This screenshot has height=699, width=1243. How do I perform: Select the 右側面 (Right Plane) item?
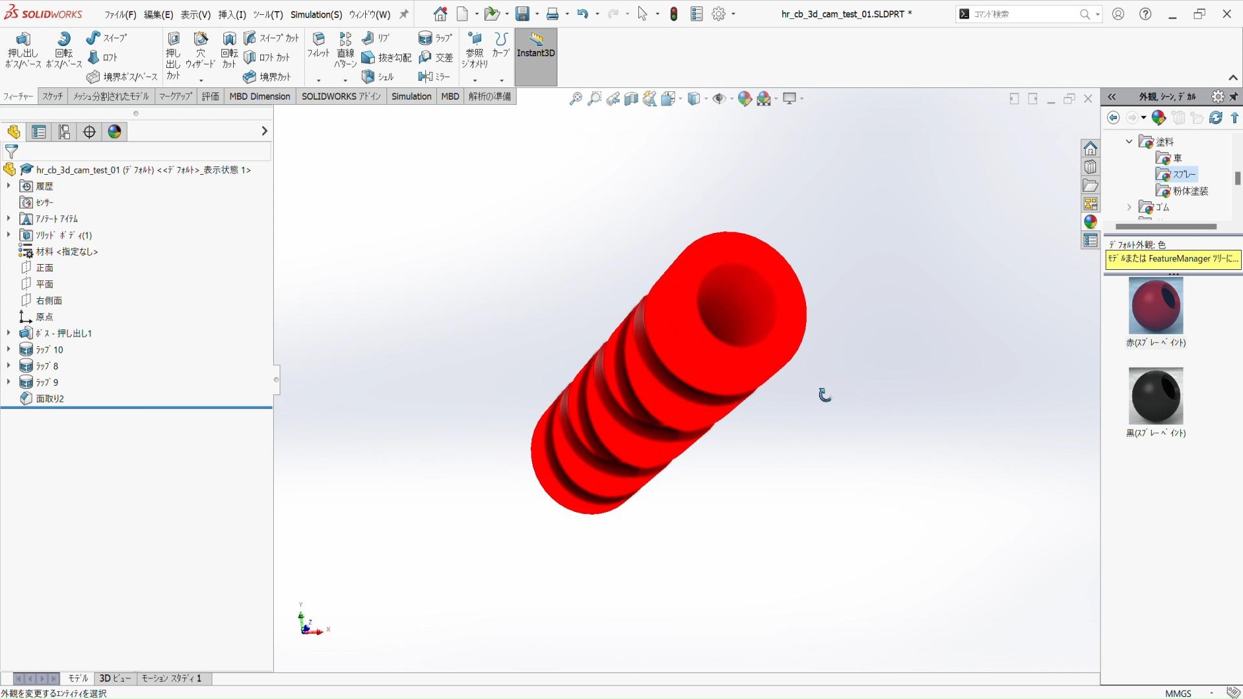coord(41,300)
